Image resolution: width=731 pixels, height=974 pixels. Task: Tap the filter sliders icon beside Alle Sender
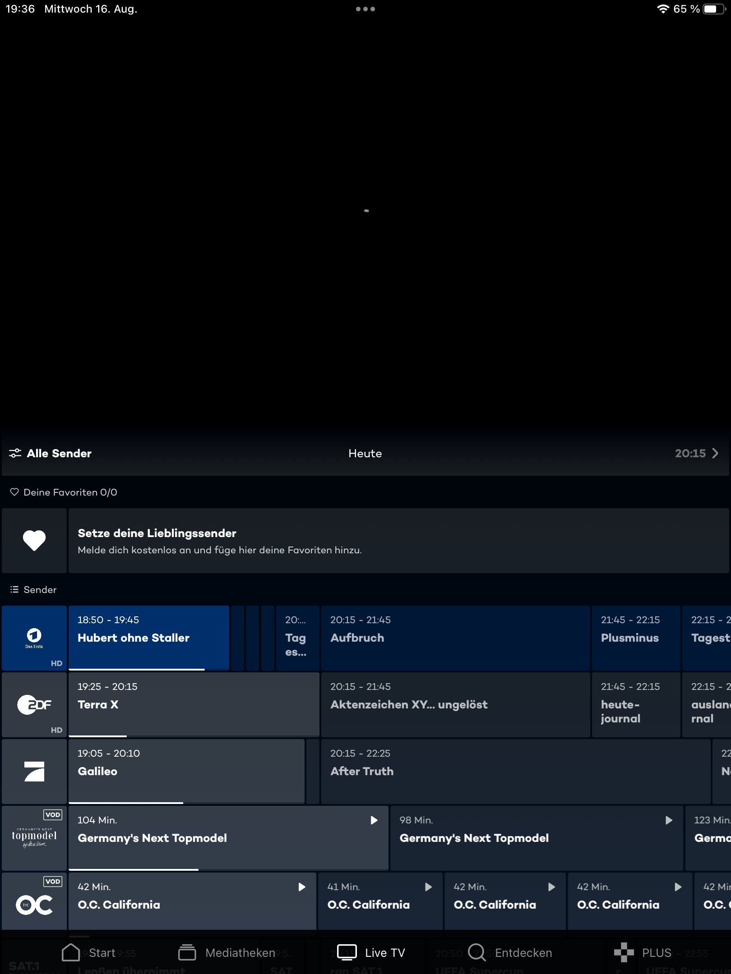point(15,453)
